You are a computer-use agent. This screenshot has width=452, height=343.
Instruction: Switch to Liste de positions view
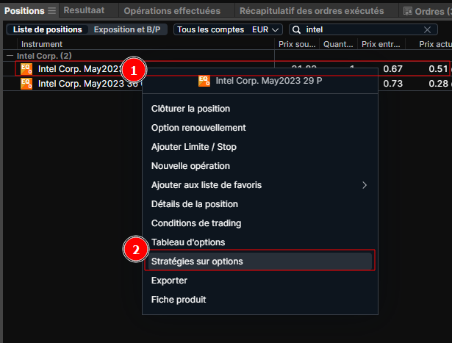[48, 29]
